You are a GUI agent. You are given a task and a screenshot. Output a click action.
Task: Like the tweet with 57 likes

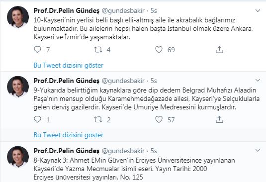(x=159, y=119)
